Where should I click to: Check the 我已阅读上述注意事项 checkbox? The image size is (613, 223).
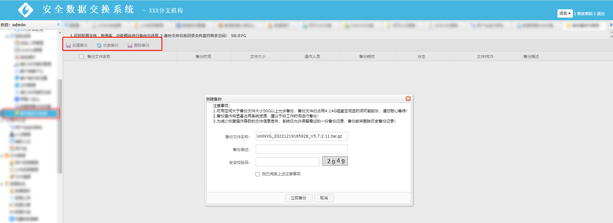(x=257, y=174)
